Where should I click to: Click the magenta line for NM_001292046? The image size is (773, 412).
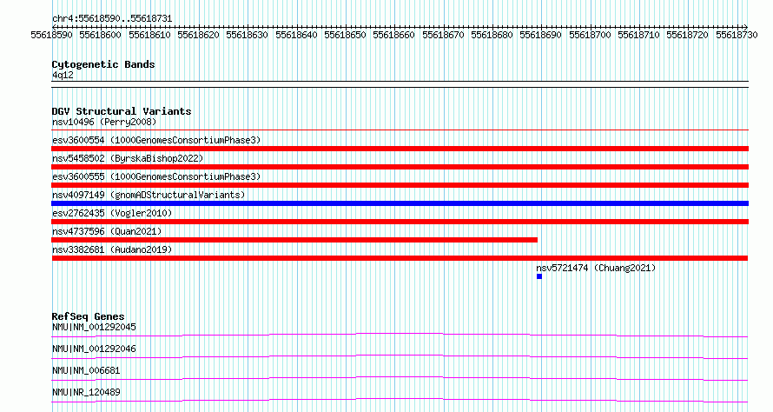point(400,357)
